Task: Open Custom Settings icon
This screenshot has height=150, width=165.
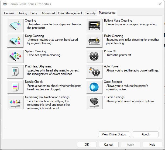Action: (x=94, y=102)
